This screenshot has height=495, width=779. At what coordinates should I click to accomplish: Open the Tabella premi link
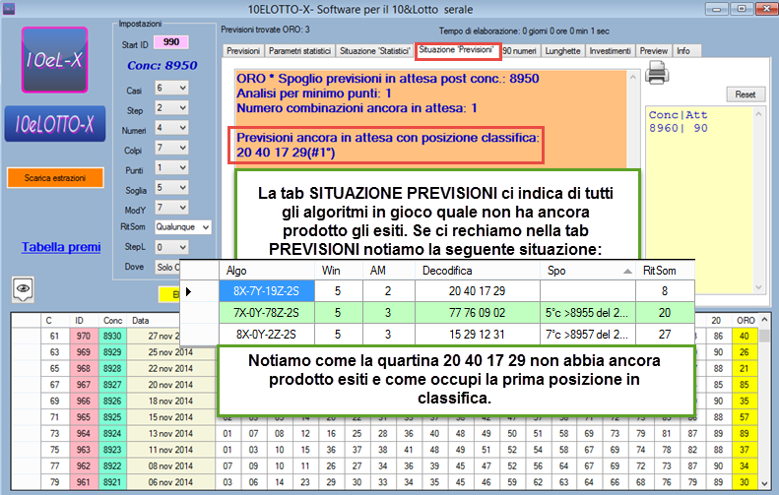pyautogui.click(x=61, y=247)
